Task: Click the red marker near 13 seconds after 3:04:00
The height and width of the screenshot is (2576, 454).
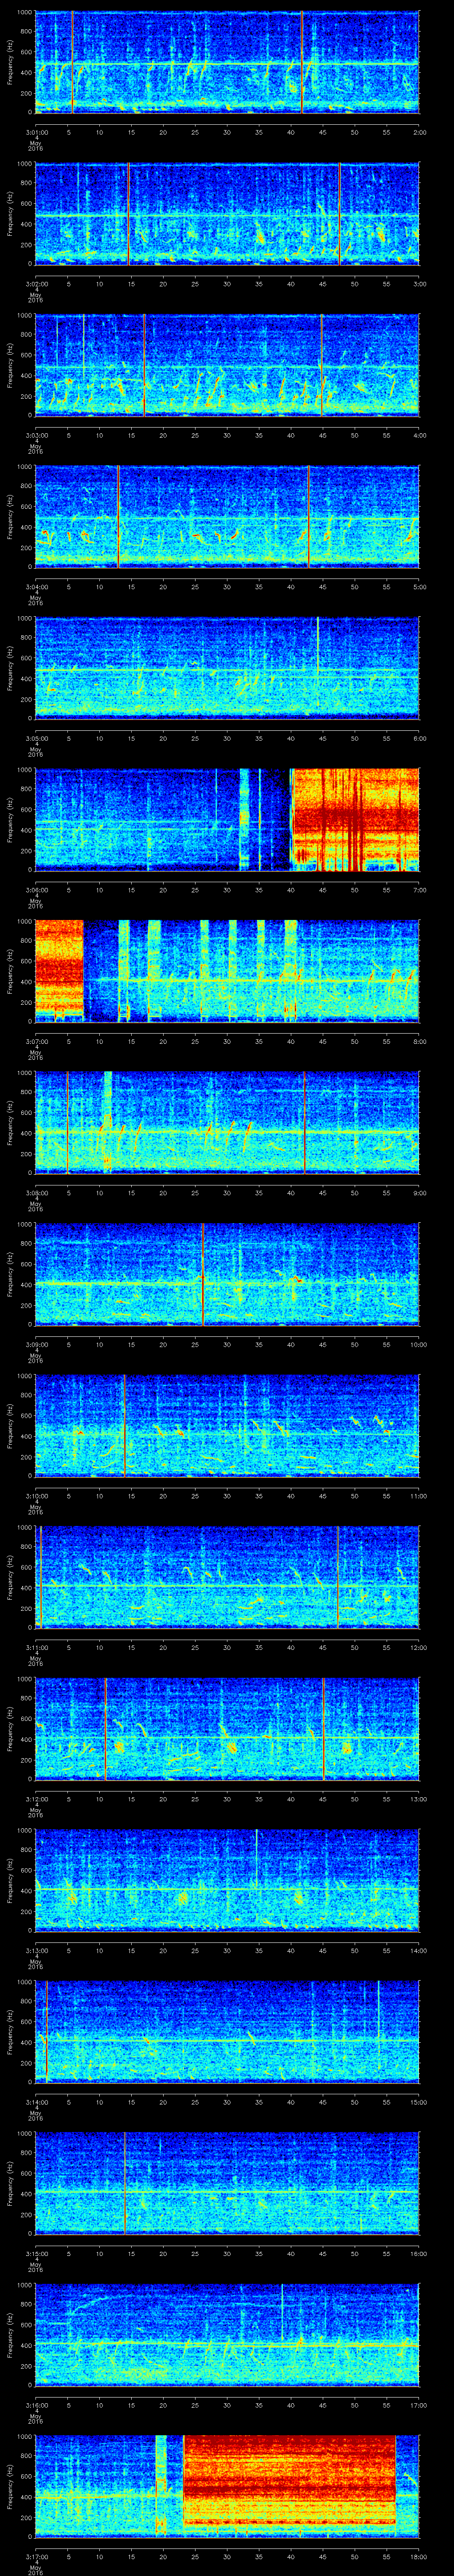Action: [118, 517]
